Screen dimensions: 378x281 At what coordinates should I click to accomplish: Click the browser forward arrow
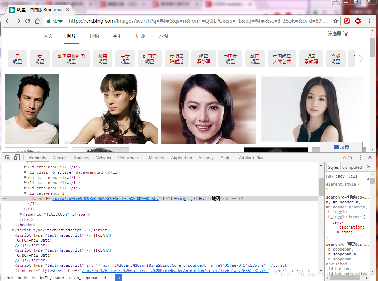[x=18, y=21]
